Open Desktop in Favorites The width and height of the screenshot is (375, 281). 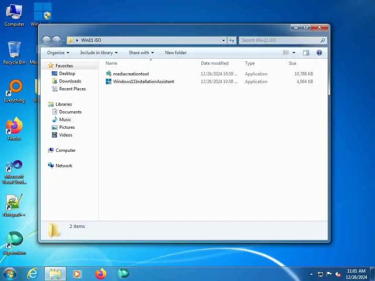[67, 73]
